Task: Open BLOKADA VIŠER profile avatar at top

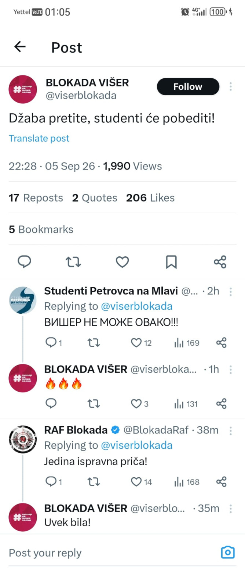Action: [23, 89]
